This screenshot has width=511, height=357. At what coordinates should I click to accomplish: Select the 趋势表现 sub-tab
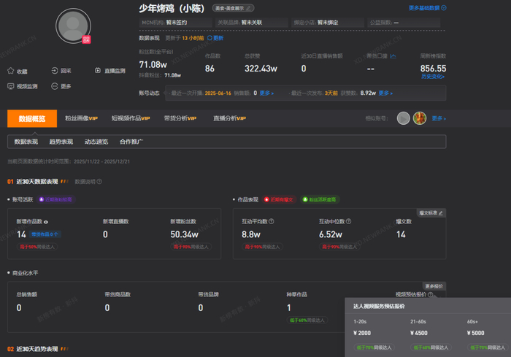[x=61, y=142]
